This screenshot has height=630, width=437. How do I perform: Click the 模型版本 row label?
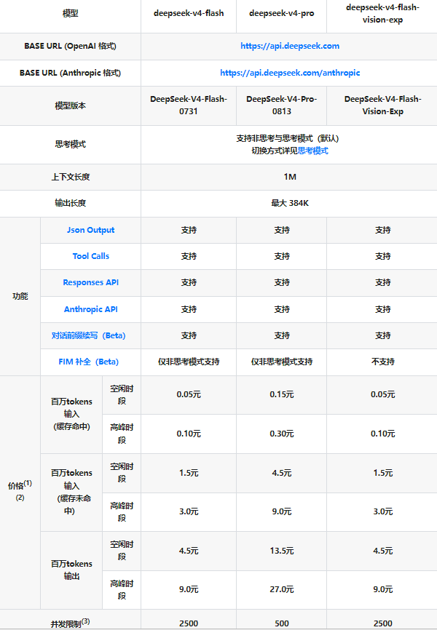(71, 105)
